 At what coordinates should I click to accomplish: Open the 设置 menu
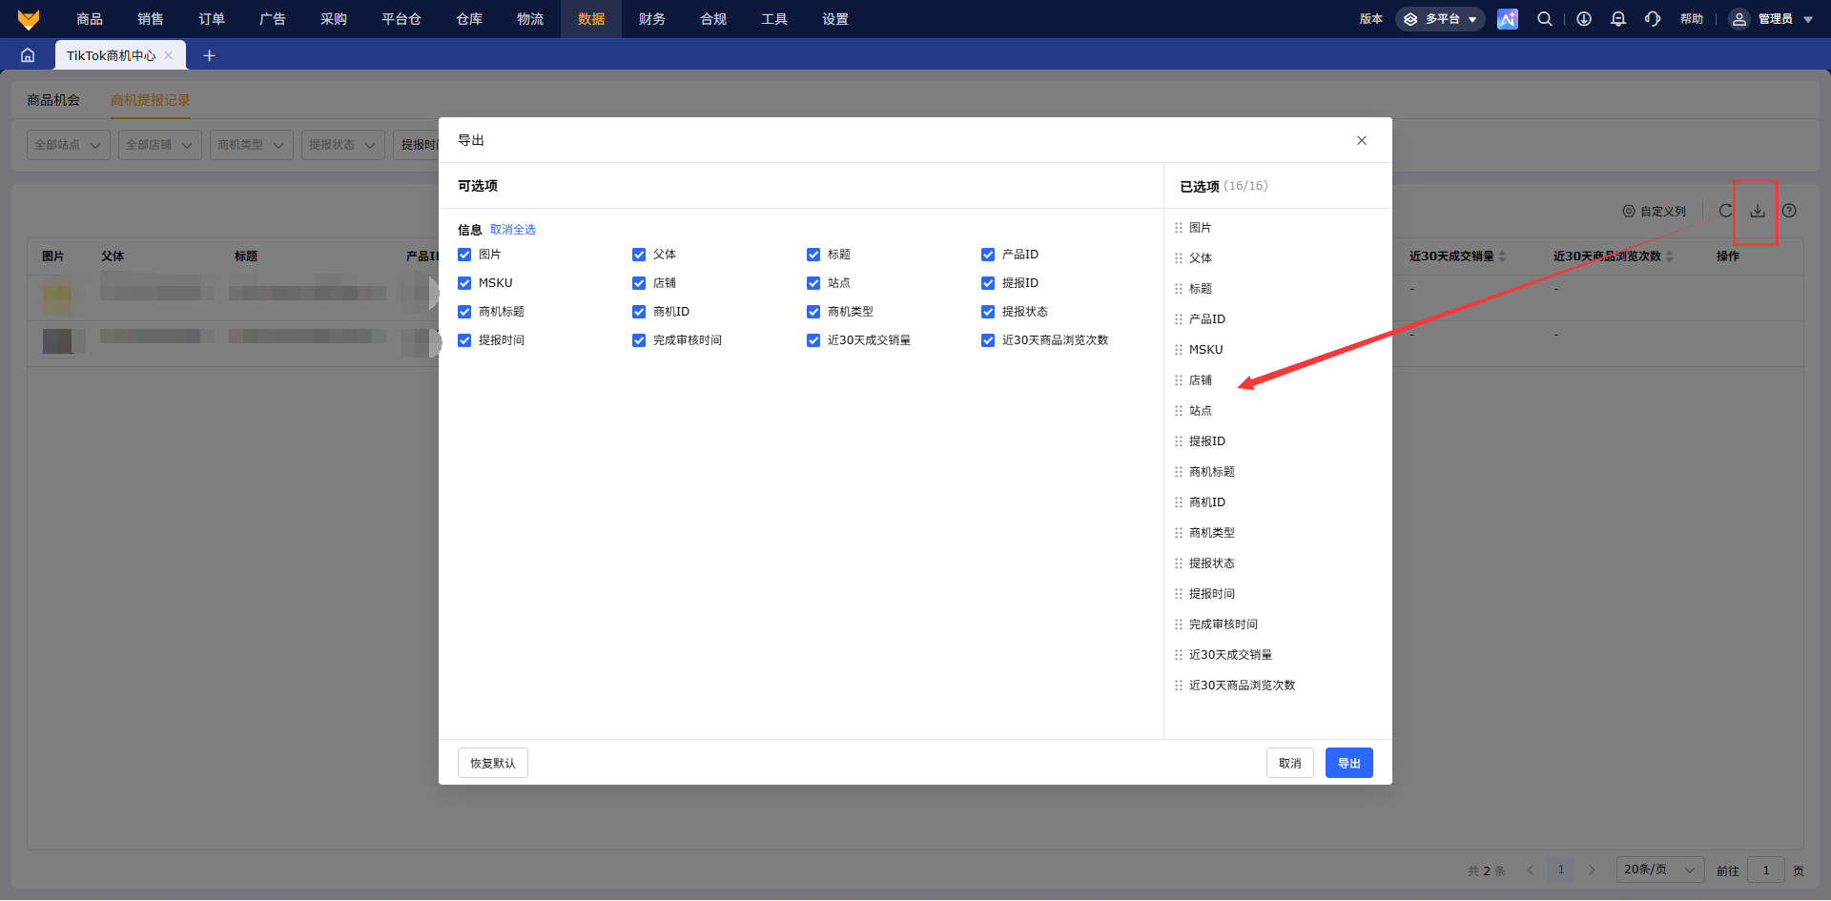point(835,19)
